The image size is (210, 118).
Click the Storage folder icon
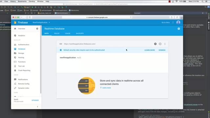tap(15, 53)
